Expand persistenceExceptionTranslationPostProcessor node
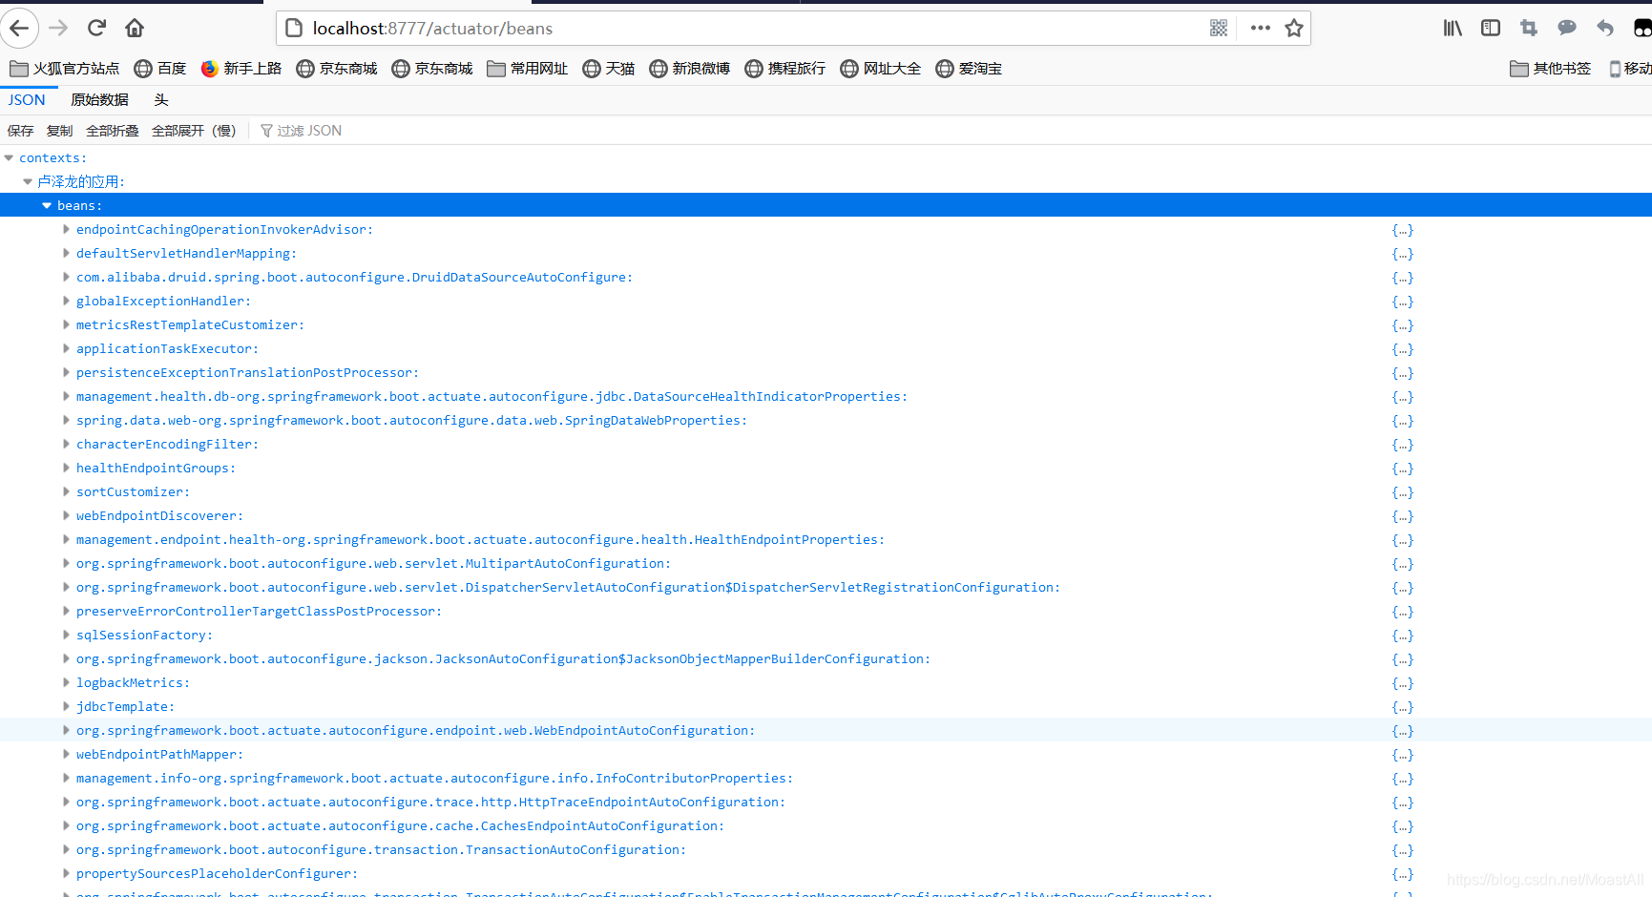The width and height of the screenshot is (1652, 897). (66, 372)
